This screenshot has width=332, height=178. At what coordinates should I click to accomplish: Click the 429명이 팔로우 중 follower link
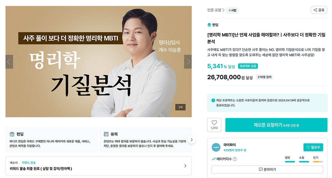pyautogui.click(x=235, y=150)
